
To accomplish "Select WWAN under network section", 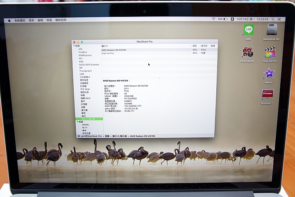I will (85, 125).
